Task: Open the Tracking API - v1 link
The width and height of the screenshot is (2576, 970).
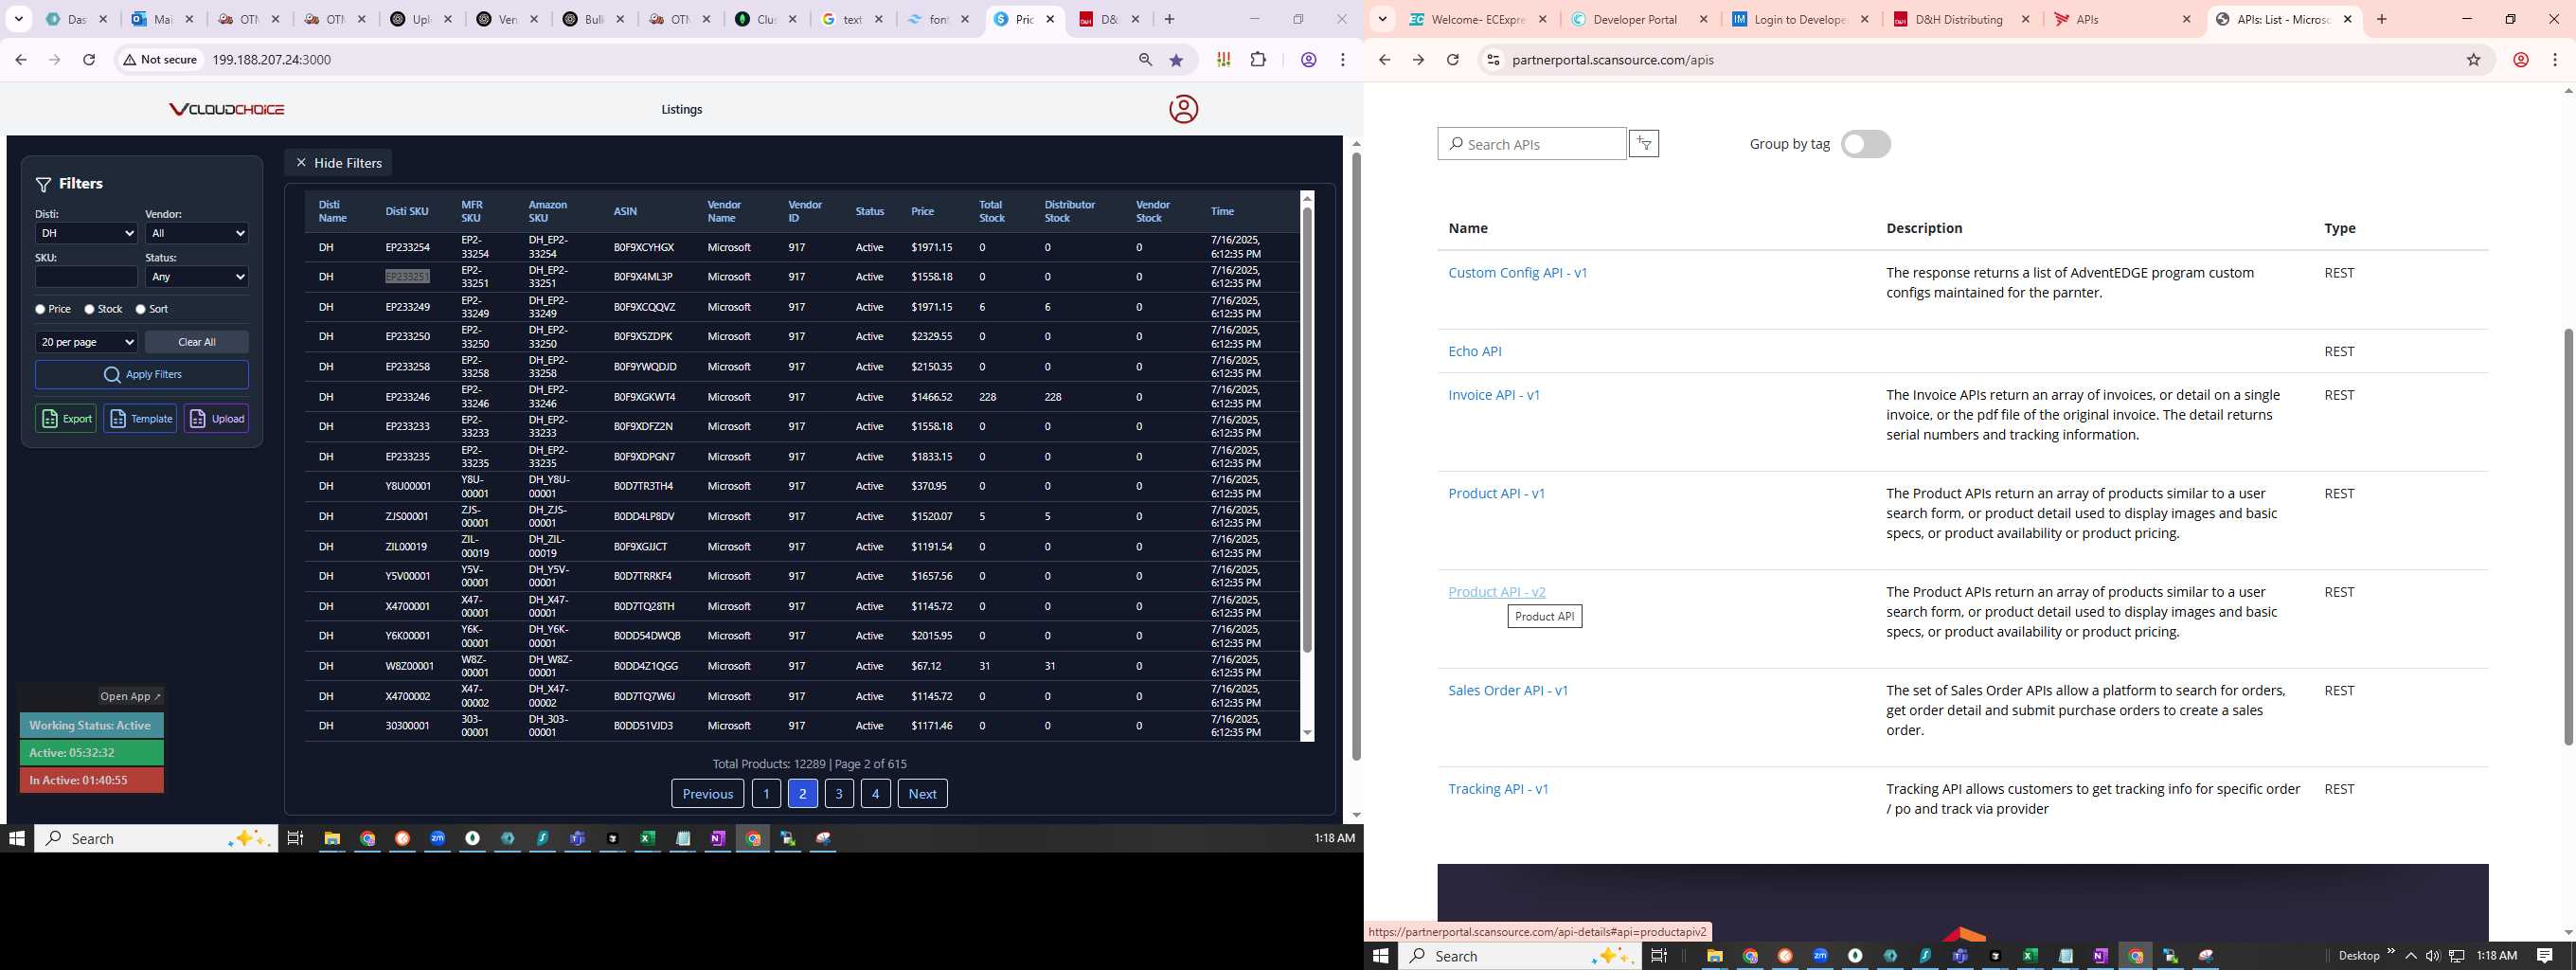Action: 1498,789
